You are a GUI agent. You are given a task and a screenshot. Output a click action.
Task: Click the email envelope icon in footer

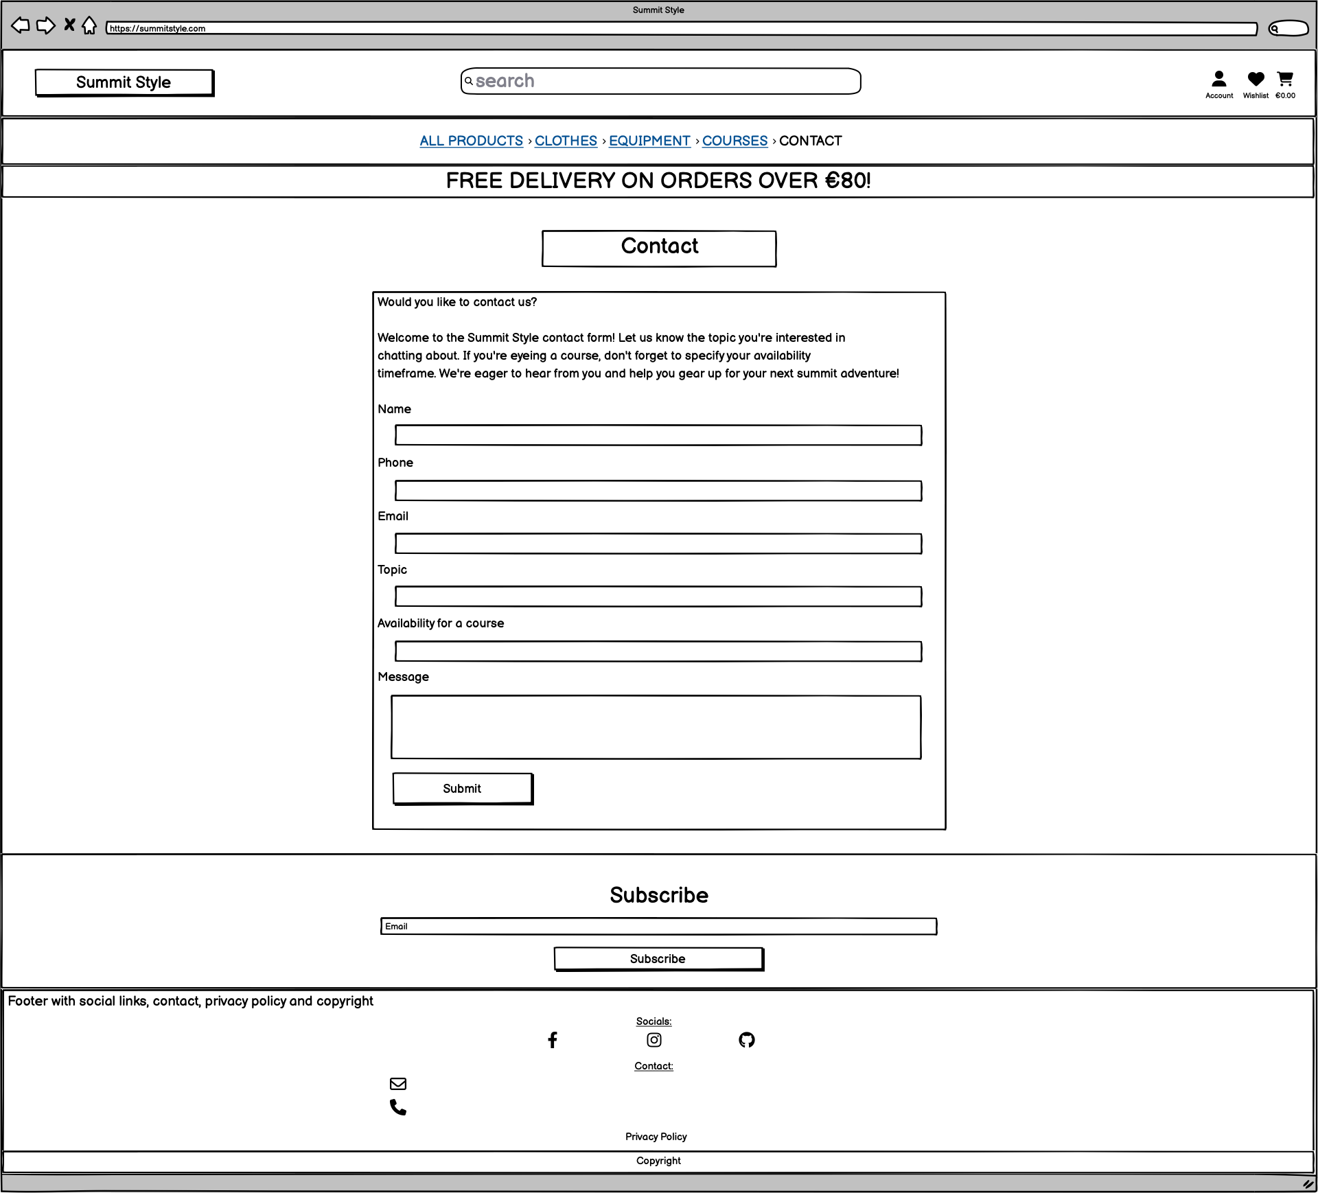coord(398,1084)
